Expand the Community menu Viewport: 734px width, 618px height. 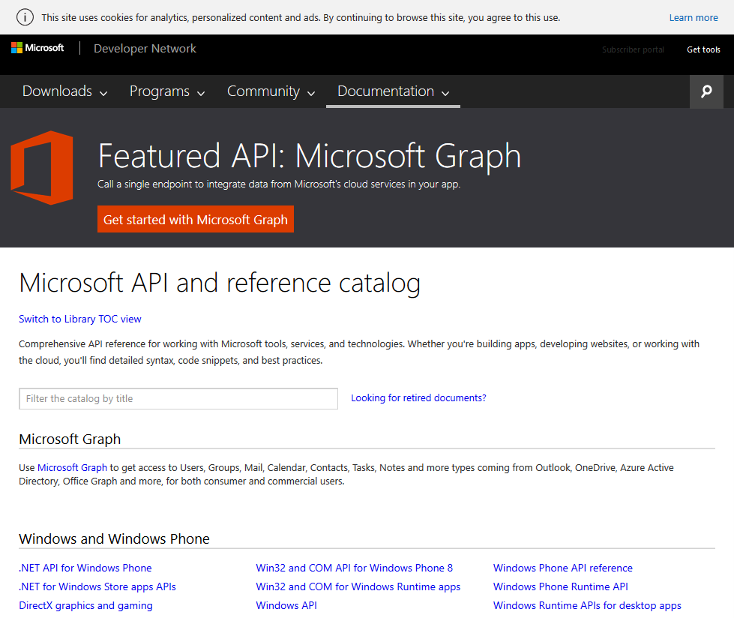coord(271,91)
